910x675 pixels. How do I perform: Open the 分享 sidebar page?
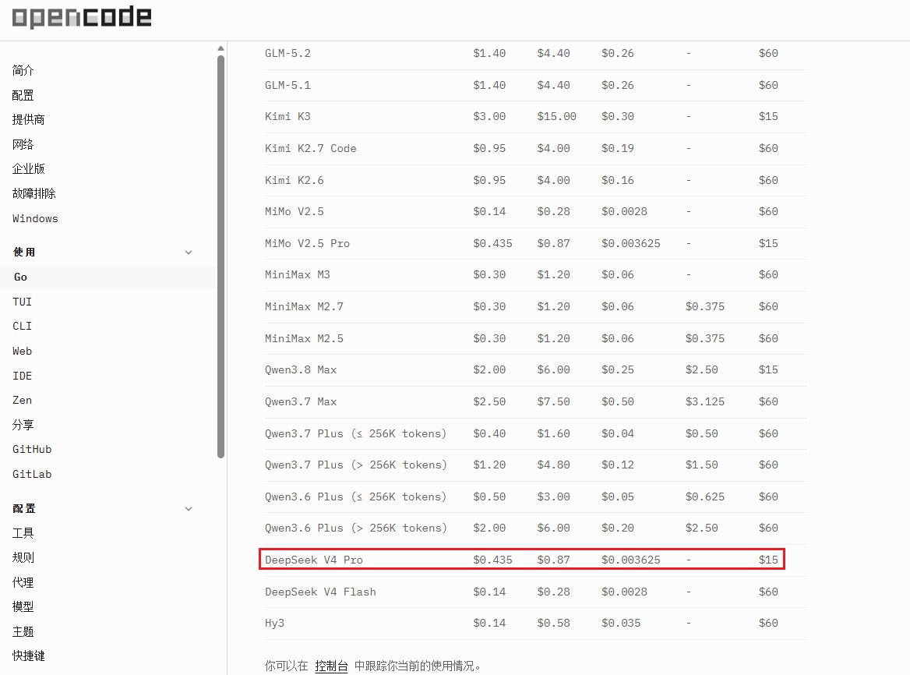[23, 425]
